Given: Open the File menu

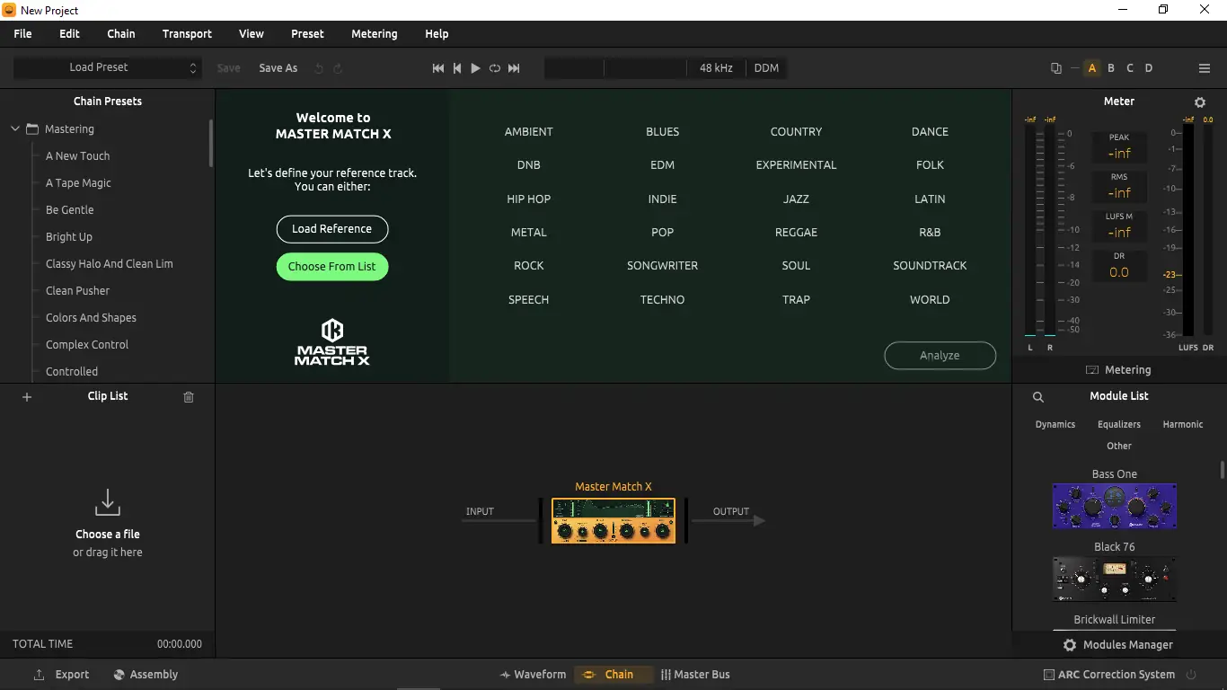Looking at the screenshot, I should 23,34.
